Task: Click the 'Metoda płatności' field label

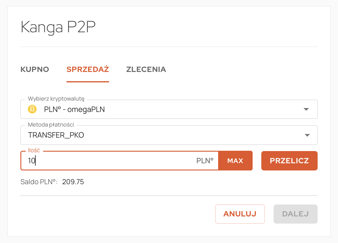Action: coord(51,124)
